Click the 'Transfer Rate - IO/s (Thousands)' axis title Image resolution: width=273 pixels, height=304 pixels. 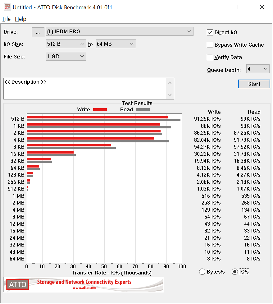[111, 273]
